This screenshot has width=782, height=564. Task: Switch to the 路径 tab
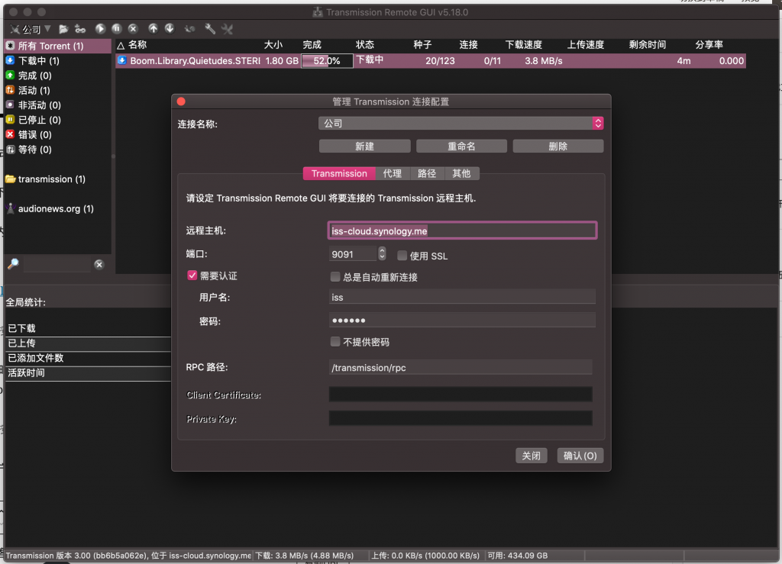pos(427,173)
